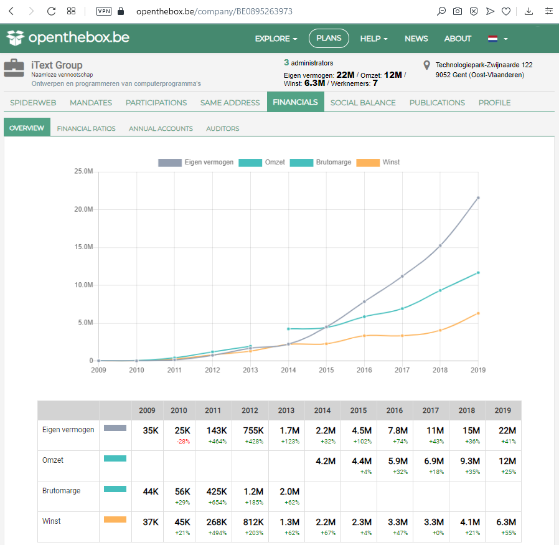Open the SOCIAL BALANCE tab
The width and height of the screenshot is (559, 545).
[x=363, y=103]
